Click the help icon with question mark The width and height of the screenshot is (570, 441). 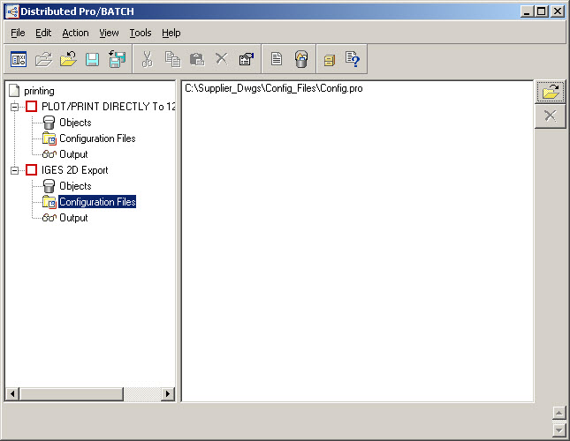click(x=353, y=59)
